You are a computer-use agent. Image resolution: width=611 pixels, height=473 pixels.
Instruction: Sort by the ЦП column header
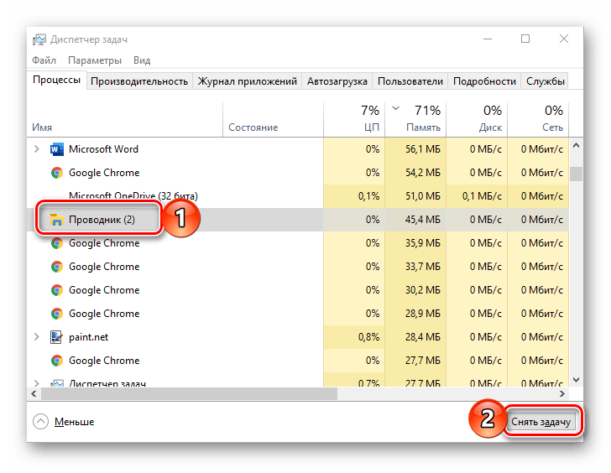coord(354,120)
